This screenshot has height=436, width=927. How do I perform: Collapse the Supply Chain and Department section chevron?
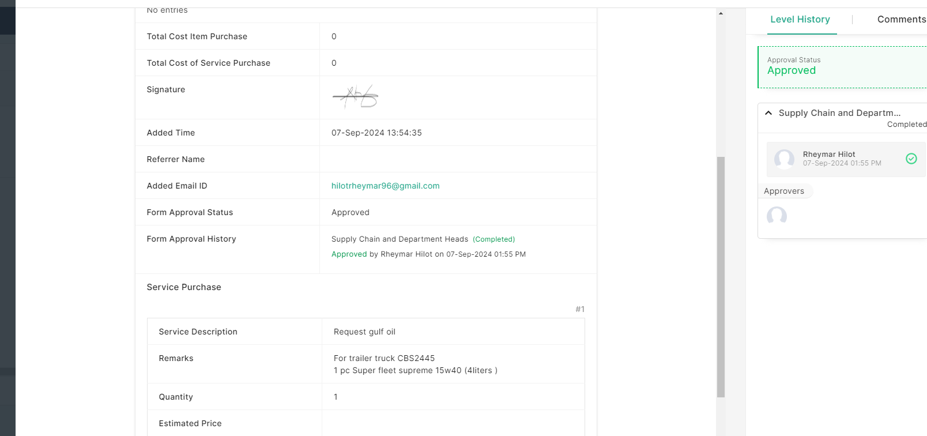[x=768, y=113]
